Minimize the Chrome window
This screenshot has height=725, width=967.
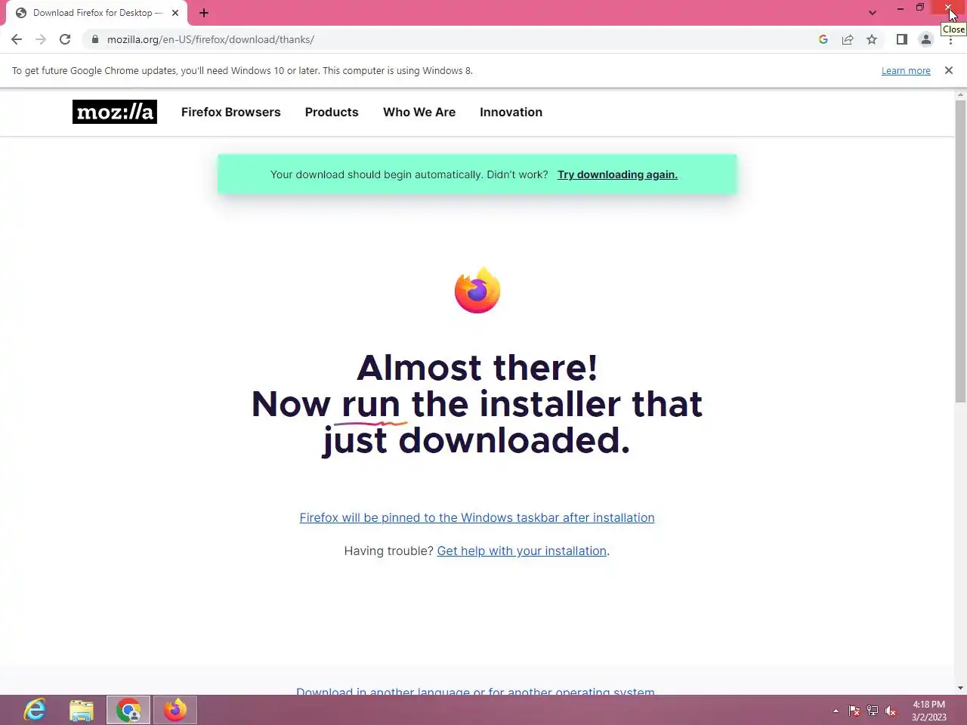click(900, 8)
